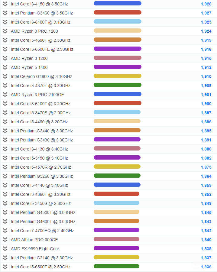
Task: Open the Intel Core i3-4360T @ 3.20GHz link
Action: 40,194
